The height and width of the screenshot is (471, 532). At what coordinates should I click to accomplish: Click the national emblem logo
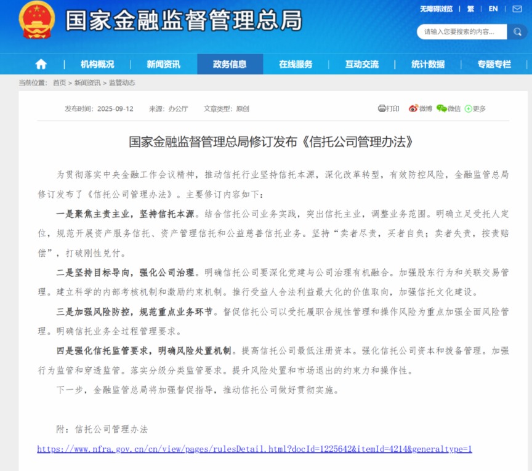pyautogui.click(x=37, y=20)
